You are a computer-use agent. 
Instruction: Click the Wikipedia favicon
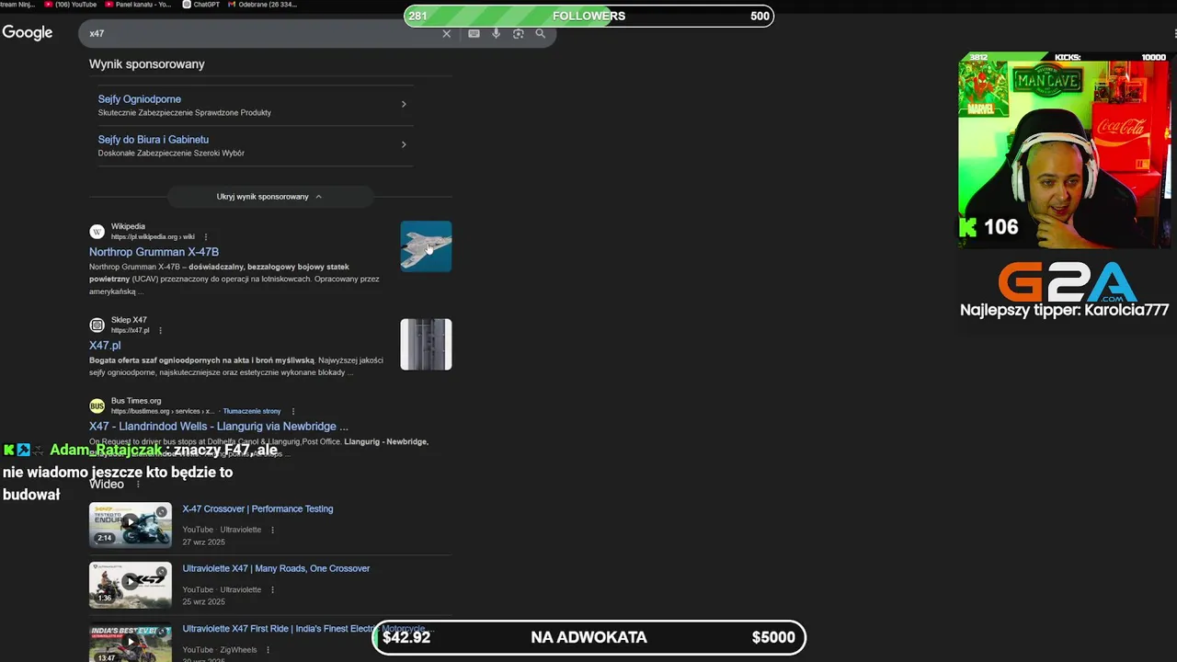click(x=97, y=232)
